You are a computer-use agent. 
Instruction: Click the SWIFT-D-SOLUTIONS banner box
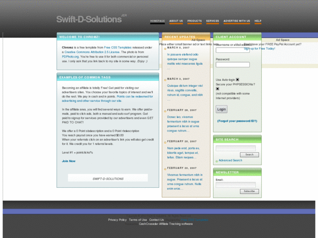(108, 178)
